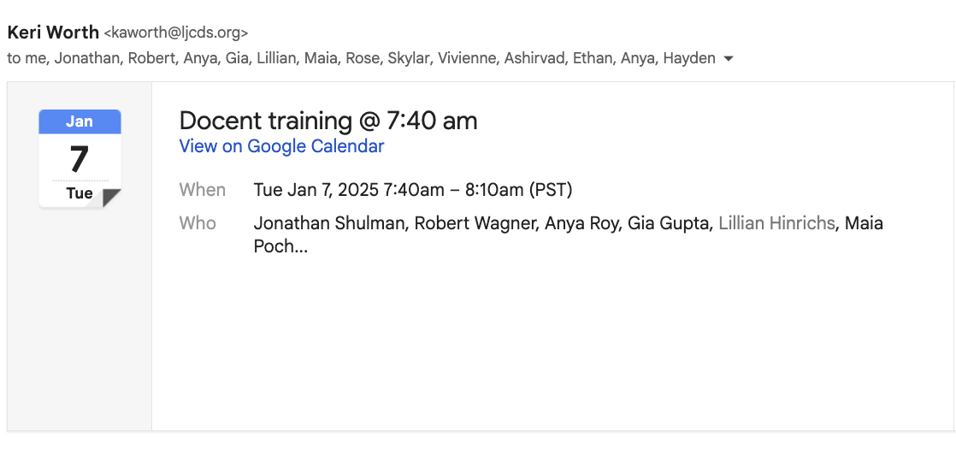Image resolution: width=956 pixels, height=462 pixels.
Task: Open the View on Google Calendar link
Action: (x=281, y=146)
